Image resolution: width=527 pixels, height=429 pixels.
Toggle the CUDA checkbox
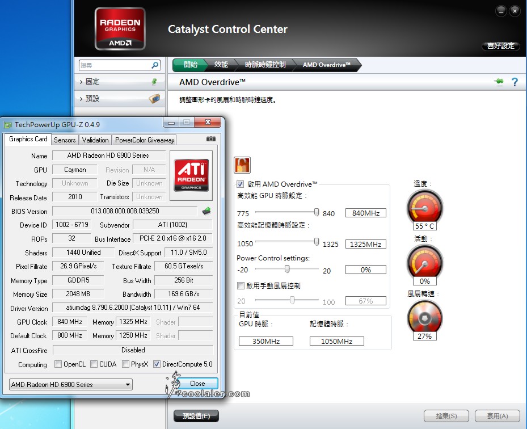point(94,364)
